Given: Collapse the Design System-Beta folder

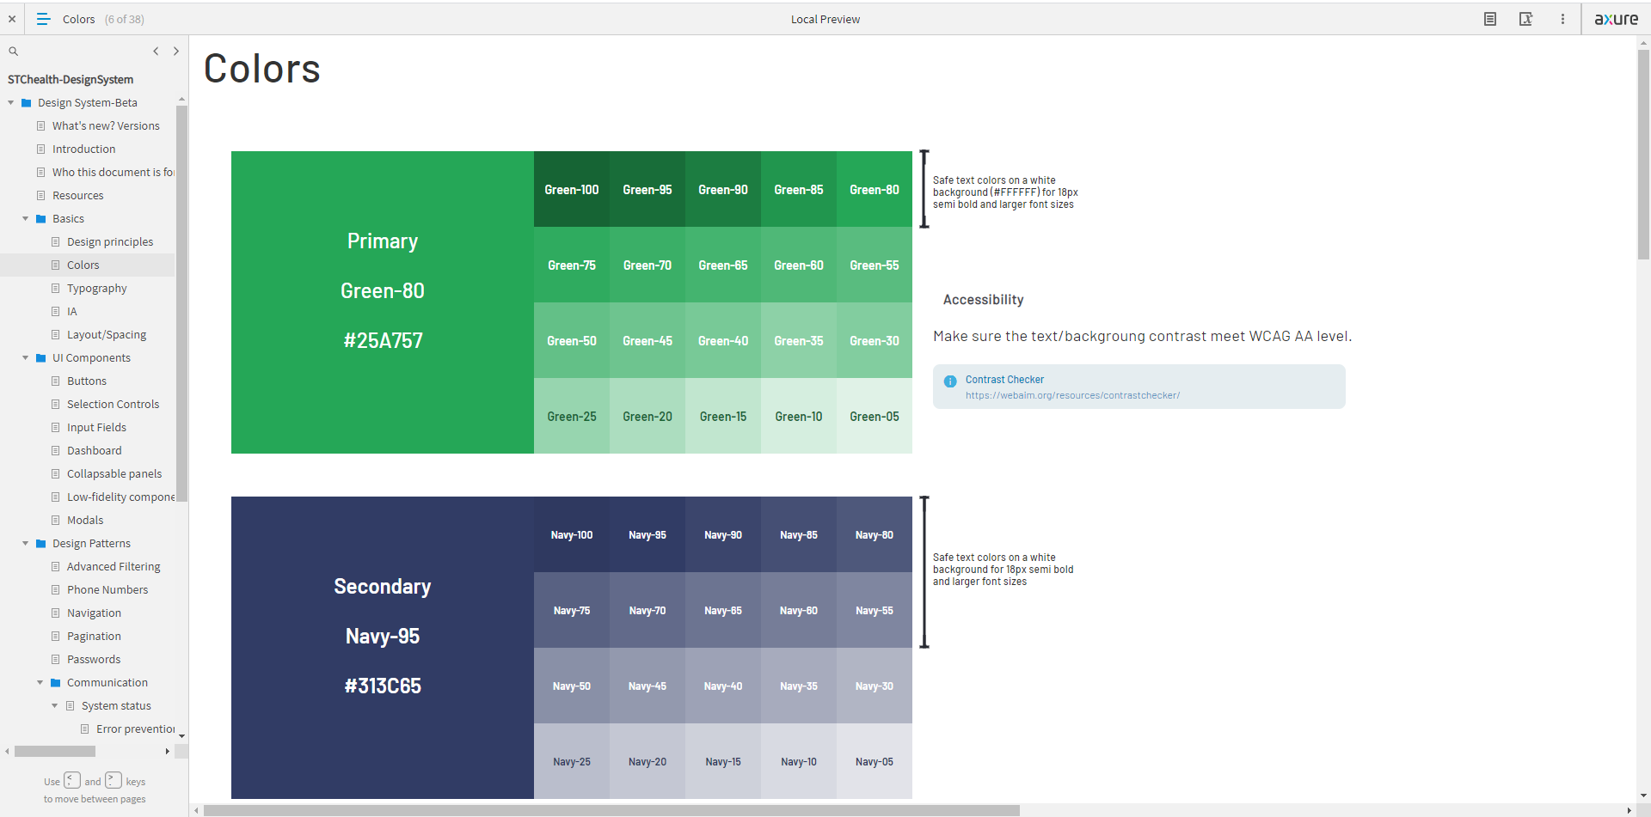Looking at the screenshot, I should coord(11,102).
